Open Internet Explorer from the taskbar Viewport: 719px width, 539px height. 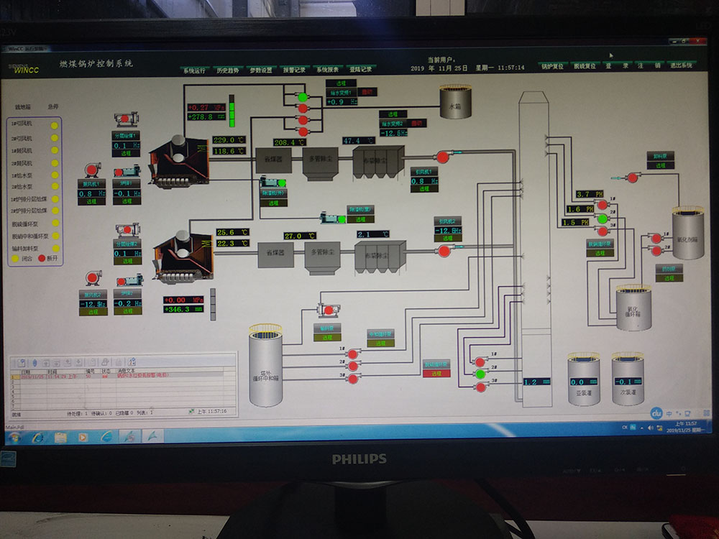tap(37, 437)
